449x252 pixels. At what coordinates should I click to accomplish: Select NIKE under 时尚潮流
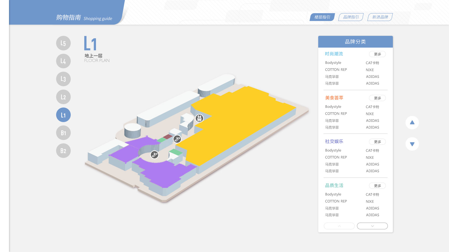[x=370, y=70]
